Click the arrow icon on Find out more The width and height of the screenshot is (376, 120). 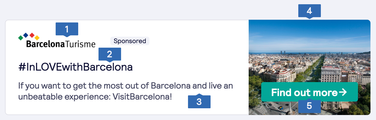[x=343, y=93]
